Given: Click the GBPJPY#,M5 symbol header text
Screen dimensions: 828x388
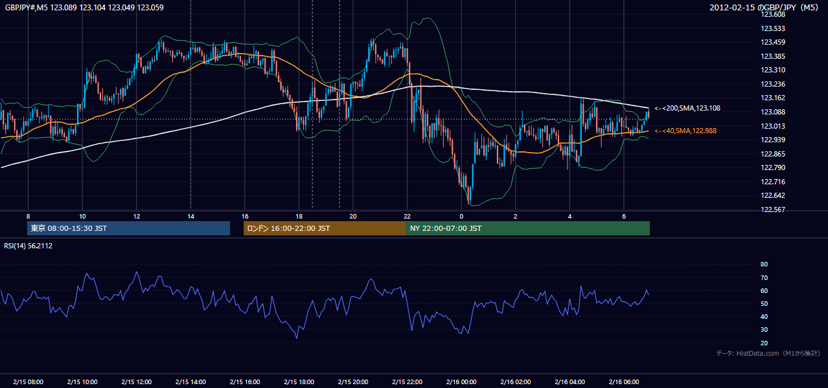Looking at the screenshot, I should tap(83, 8).
